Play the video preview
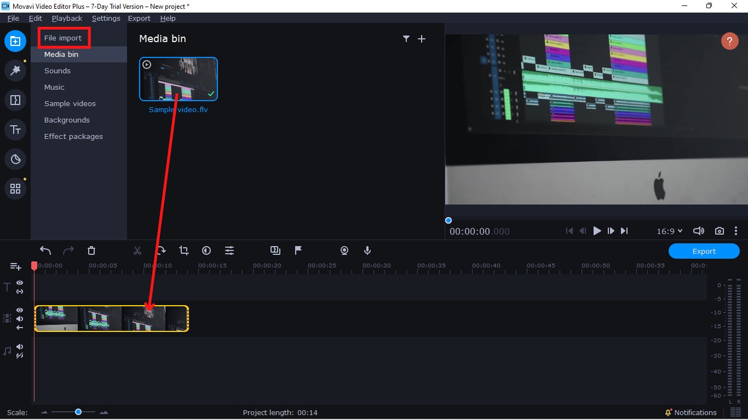The width and height of the screenshot is (748, 420). point(597,231)
